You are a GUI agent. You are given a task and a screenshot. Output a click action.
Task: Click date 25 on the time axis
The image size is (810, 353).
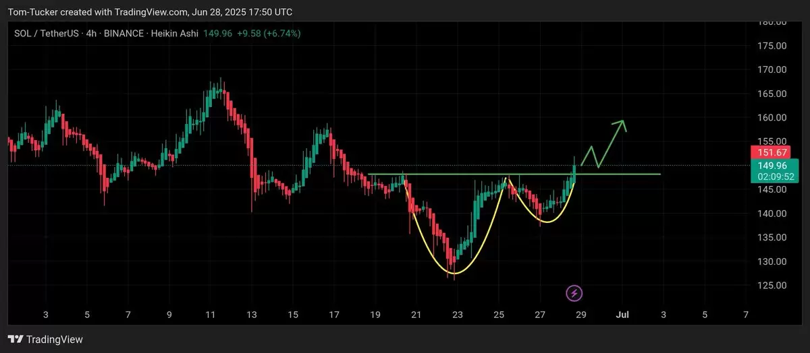pyautogui.click(x=499, y=315)
